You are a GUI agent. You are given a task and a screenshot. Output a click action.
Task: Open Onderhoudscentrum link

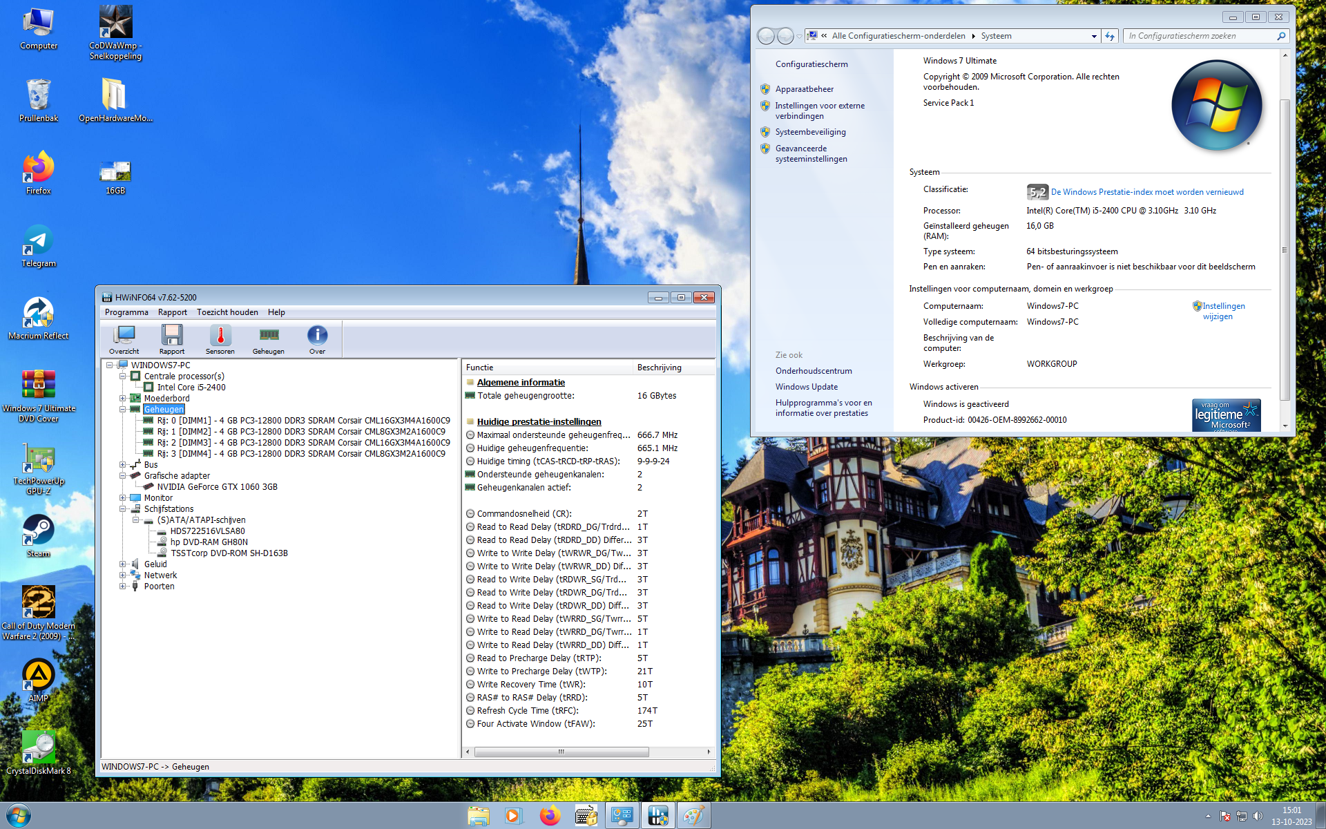pyautogui.click(x=814, y=371)
